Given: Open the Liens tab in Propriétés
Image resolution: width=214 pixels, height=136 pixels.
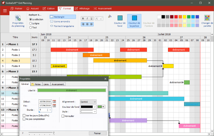Looking at the screenshot, I should pos(46,84).
